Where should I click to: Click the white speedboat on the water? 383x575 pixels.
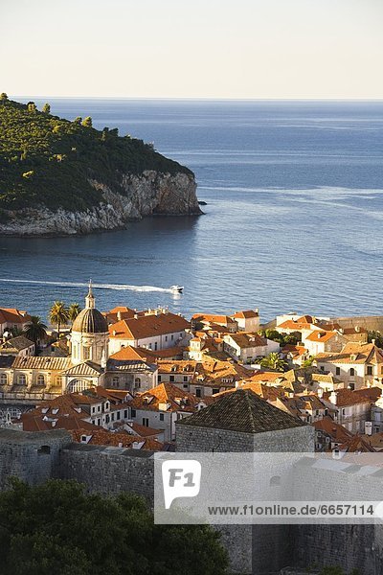[176, 289]
